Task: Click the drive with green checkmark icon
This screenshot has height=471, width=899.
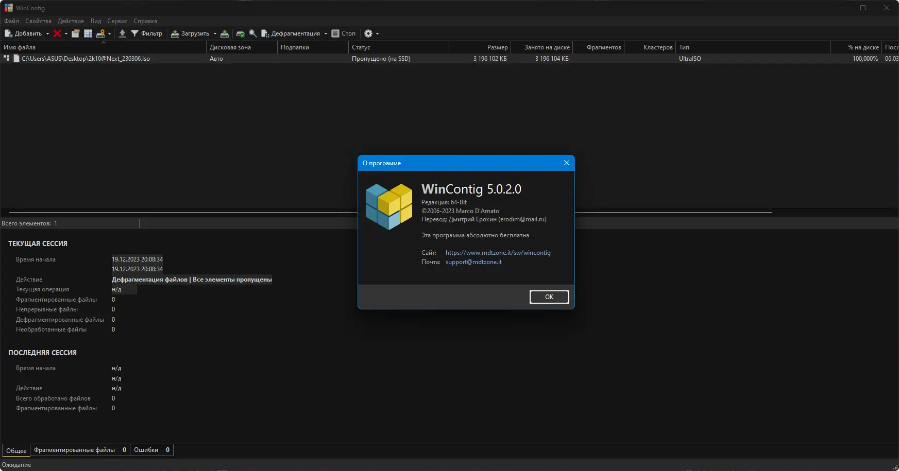Action: click(240, 33)
